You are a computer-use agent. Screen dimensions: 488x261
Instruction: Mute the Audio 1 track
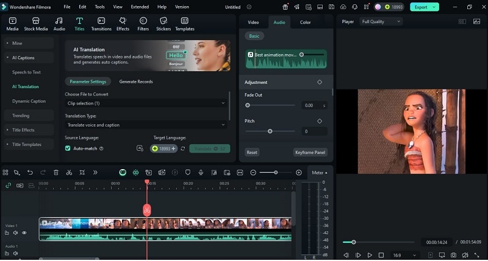[15, 253]
